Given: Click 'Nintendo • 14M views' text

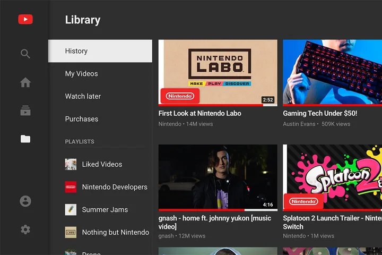Looking at the screenshot, I should click(x=186, y=124).
